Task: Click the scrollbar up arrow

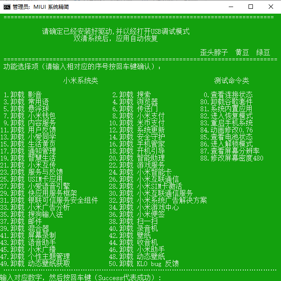Action: 277,18
